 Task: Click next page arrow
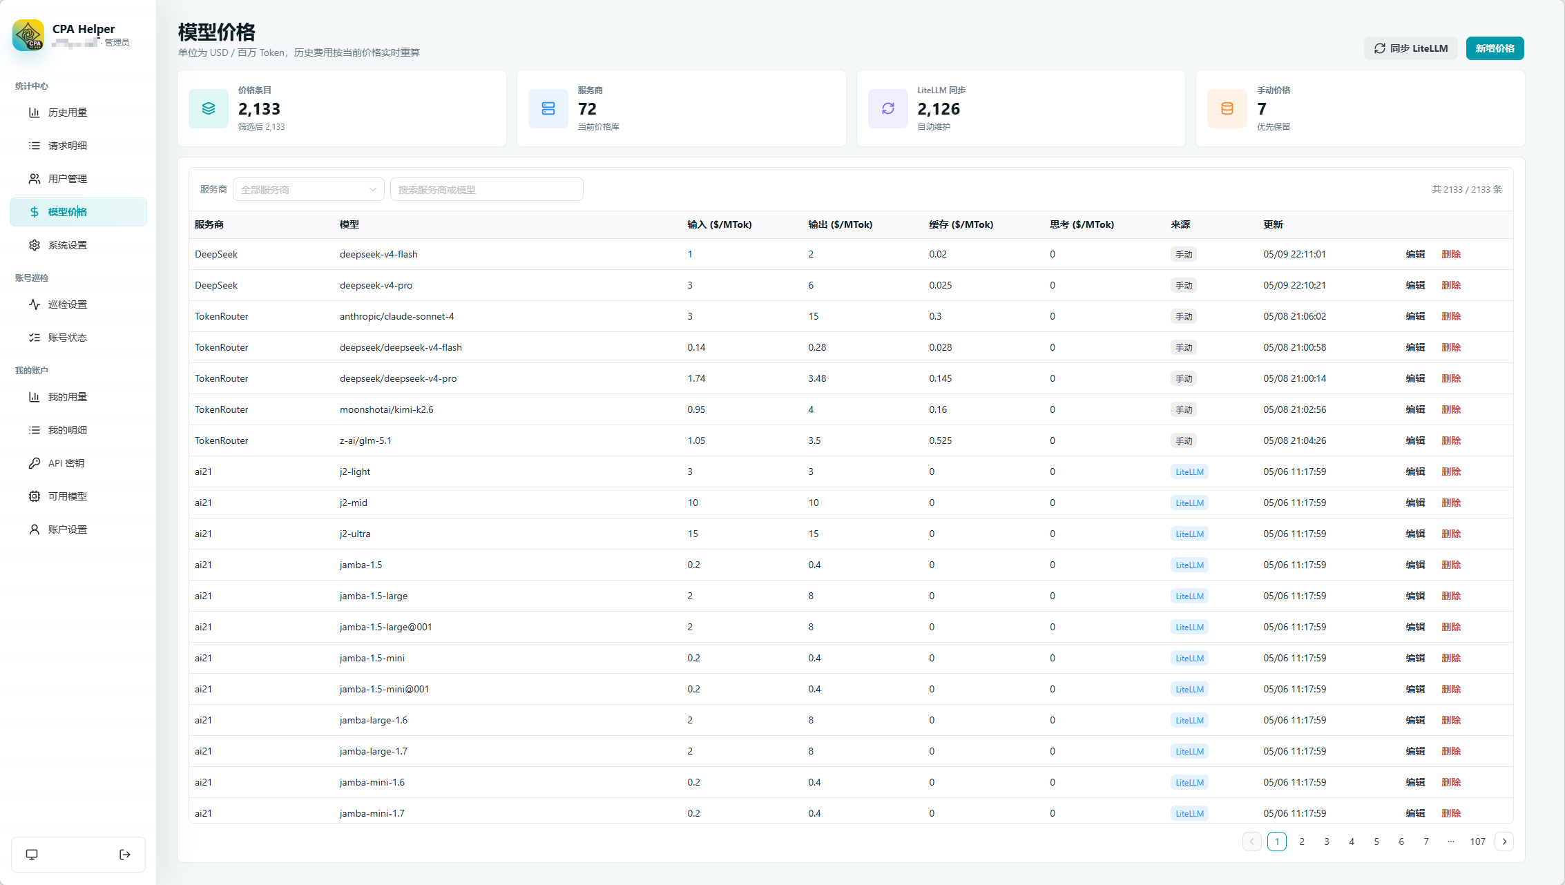coord(1504,842)
